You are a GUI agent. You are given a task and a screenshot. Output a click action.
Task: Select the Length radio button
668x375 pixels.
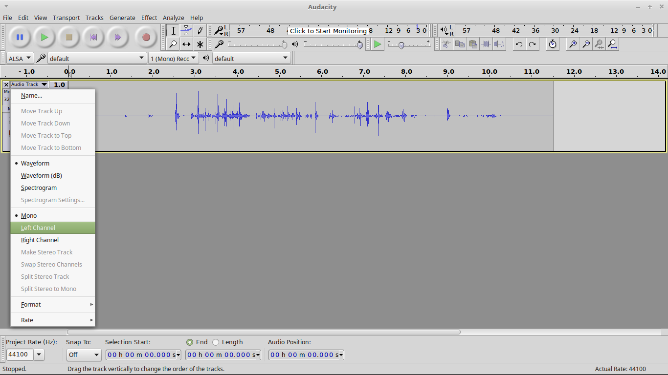coord(215,342)
